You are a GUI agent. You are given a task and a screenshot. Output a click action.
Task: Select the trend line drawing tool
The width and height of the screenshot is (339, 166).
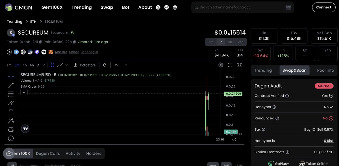[x=11, y=85]
